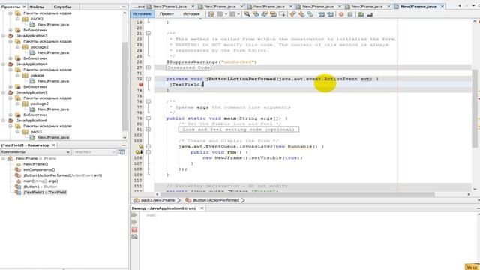Screen dimensions: 480x270
Task: Close the active bold NewJFrame.java tab
Action: 442,7
